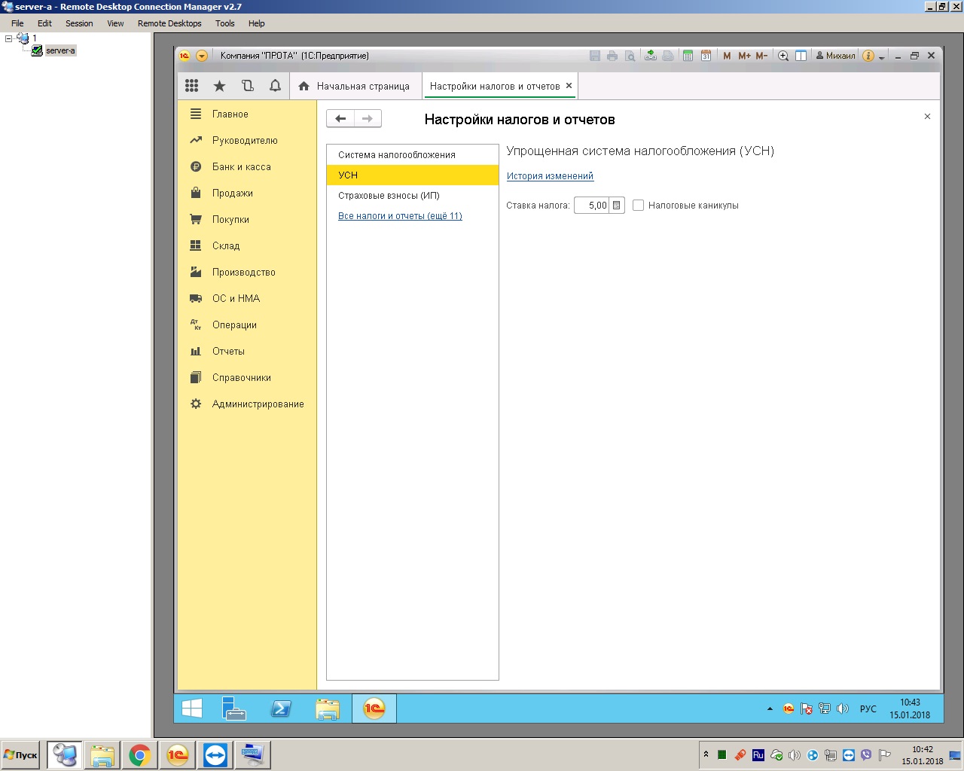Open calculator button in Ставка налога field

coord(616,205)
